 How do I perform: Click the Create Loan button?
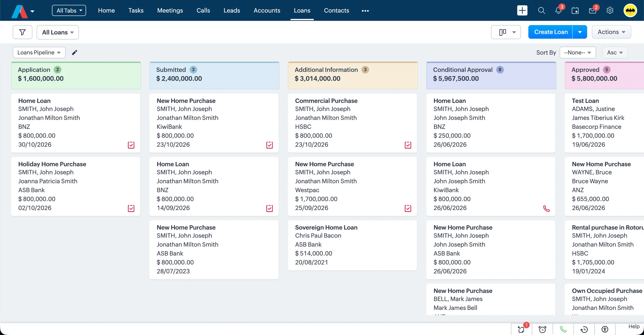[551, 32]
